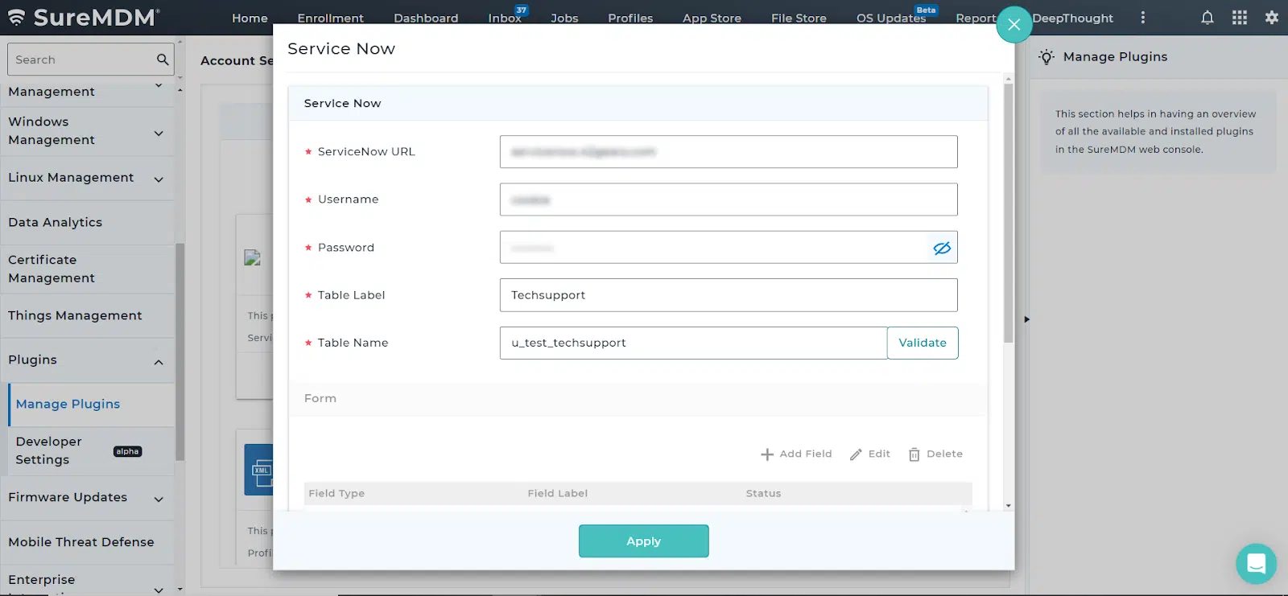
Task: Click the Field Label column header
Action: [558, 494]
